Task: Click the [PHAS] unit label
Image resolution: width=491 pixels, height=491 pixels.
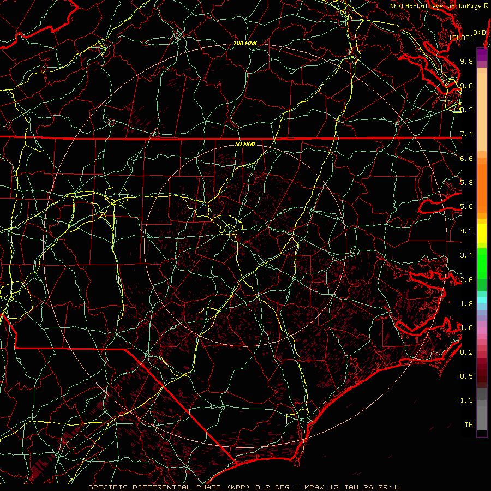Action: click(x=461, y=38)
